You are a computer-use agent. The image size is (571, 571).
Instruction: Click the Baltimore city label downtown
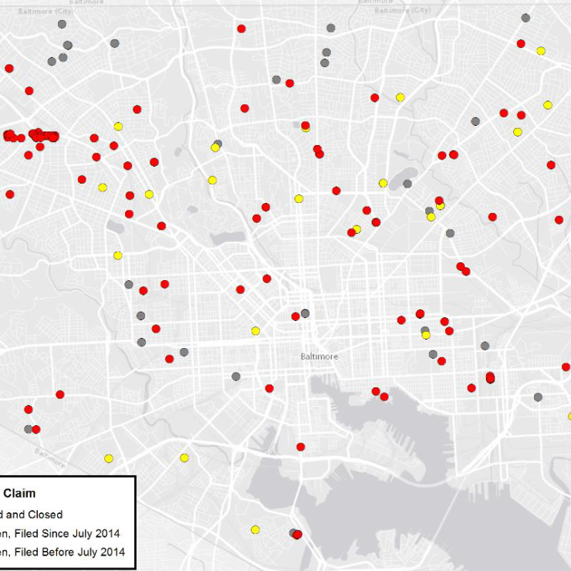319,356
